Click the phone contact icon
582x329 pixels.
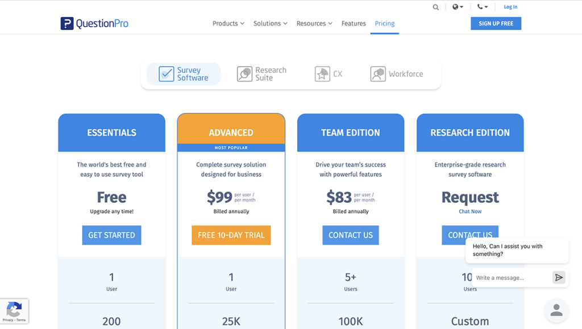point(480,7)
